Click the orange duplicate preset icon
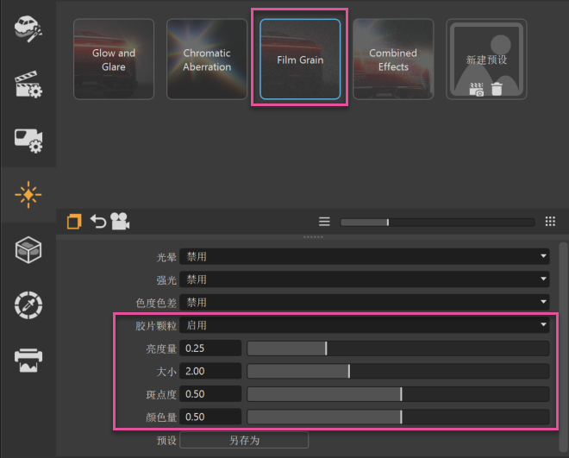The image size is (569, 458). pos(74,222)
